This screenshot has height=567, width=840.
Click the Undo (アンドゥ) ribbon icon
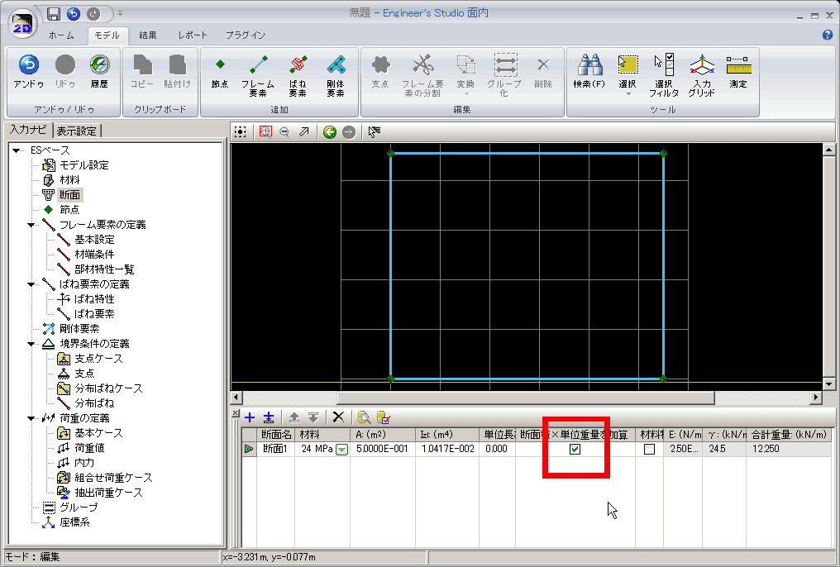pyautogui.click(x=29, y=64)
